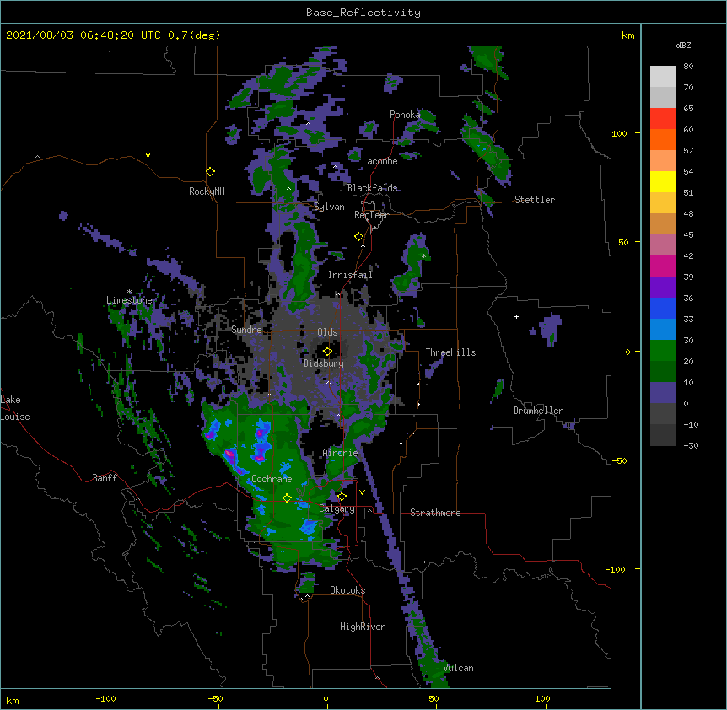Click the Innisfail city label
The image size is (727, 710).
(350, 275)
